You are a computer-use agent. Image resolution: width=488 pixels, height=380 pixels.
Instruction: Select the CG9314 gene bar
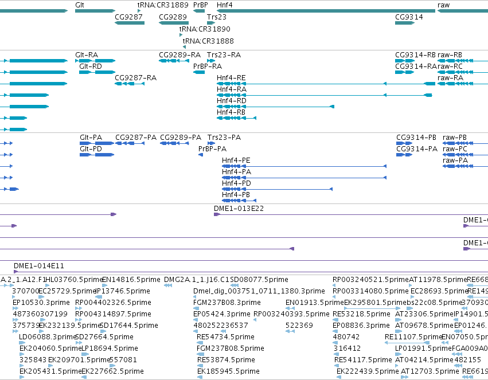coord(405,23)
